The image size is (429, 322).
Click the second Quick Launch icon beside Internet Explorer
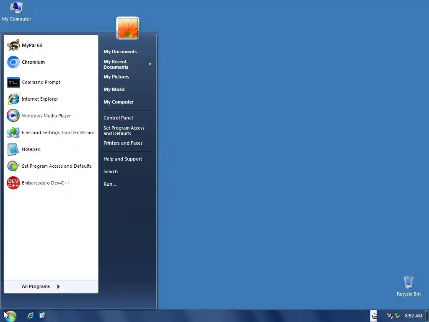pos(42,316)
